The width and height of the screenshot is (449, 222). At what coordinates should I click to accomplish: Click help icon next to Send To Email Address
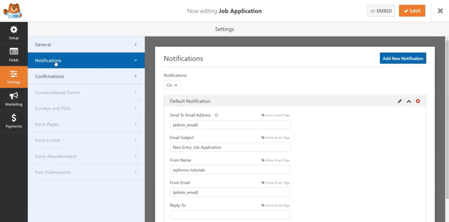(217, 115)
